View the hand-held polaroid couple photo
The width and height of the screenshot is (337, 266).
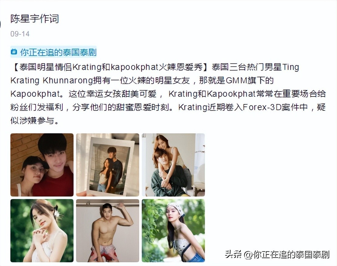tap(108, 165)
